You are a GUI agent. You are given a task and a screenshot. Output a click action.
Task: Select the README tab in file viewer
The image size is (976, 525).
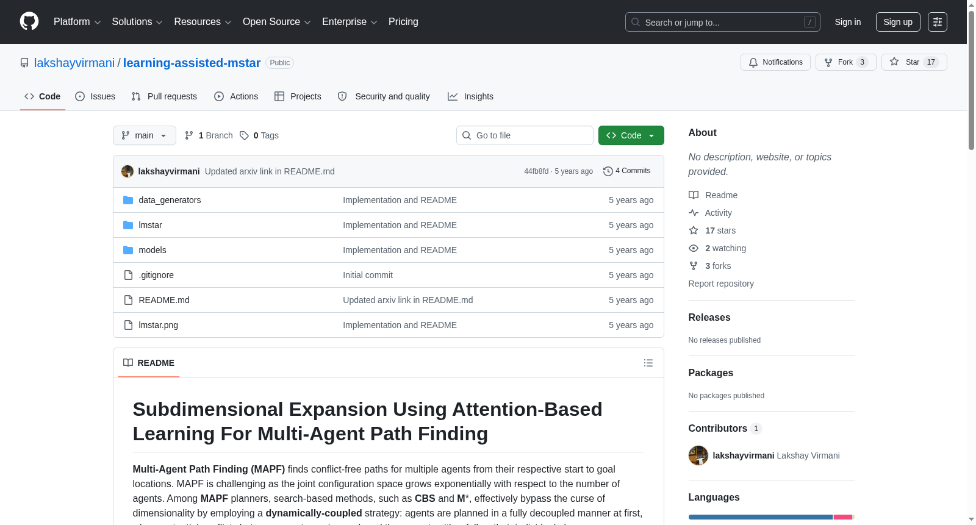149,363
